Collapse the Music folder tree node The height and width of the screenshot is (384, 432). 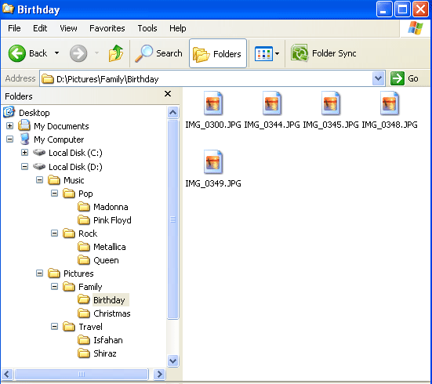tap(40, 180)
